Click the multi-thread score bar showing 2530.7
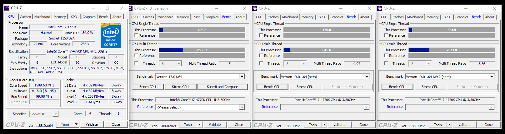This screenshot has height=134, width=505. click(202, 50)
